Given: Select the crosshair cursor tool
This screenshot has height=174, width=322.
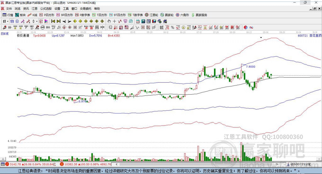Looking at the screenshot, I should click(114, 21).
